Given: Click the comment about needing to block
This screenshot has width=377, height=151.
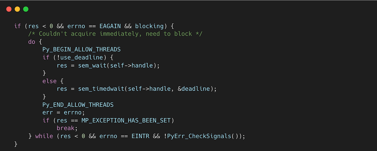Looking at the screenshot, I should click(115, 34).
